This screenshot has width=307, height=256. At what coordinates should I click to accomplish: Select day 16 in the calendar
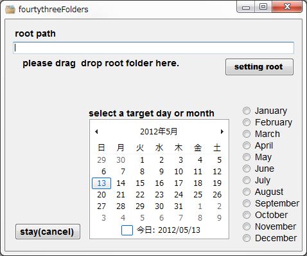click(x=159, y=183)
